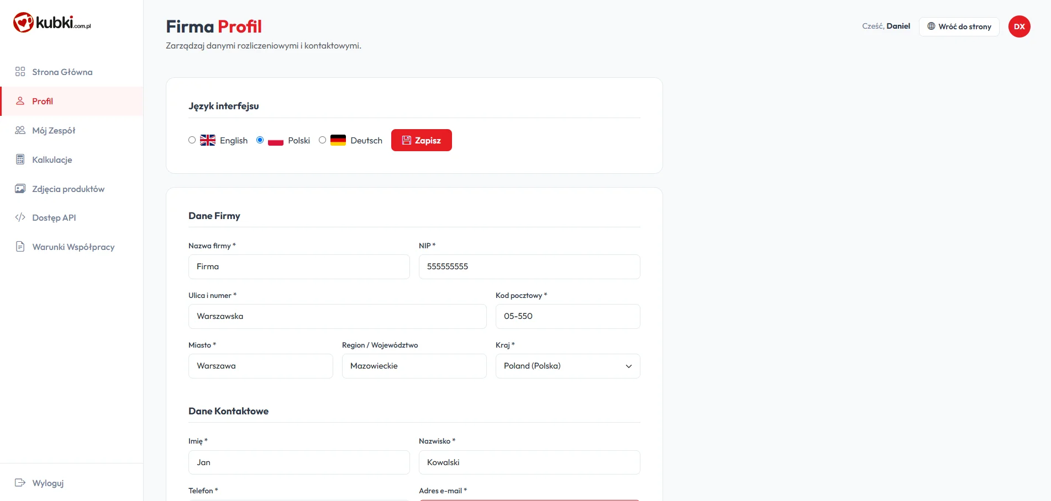
Task: Go to Strona Główna in sidebar
Action: [x=72, y=72]
